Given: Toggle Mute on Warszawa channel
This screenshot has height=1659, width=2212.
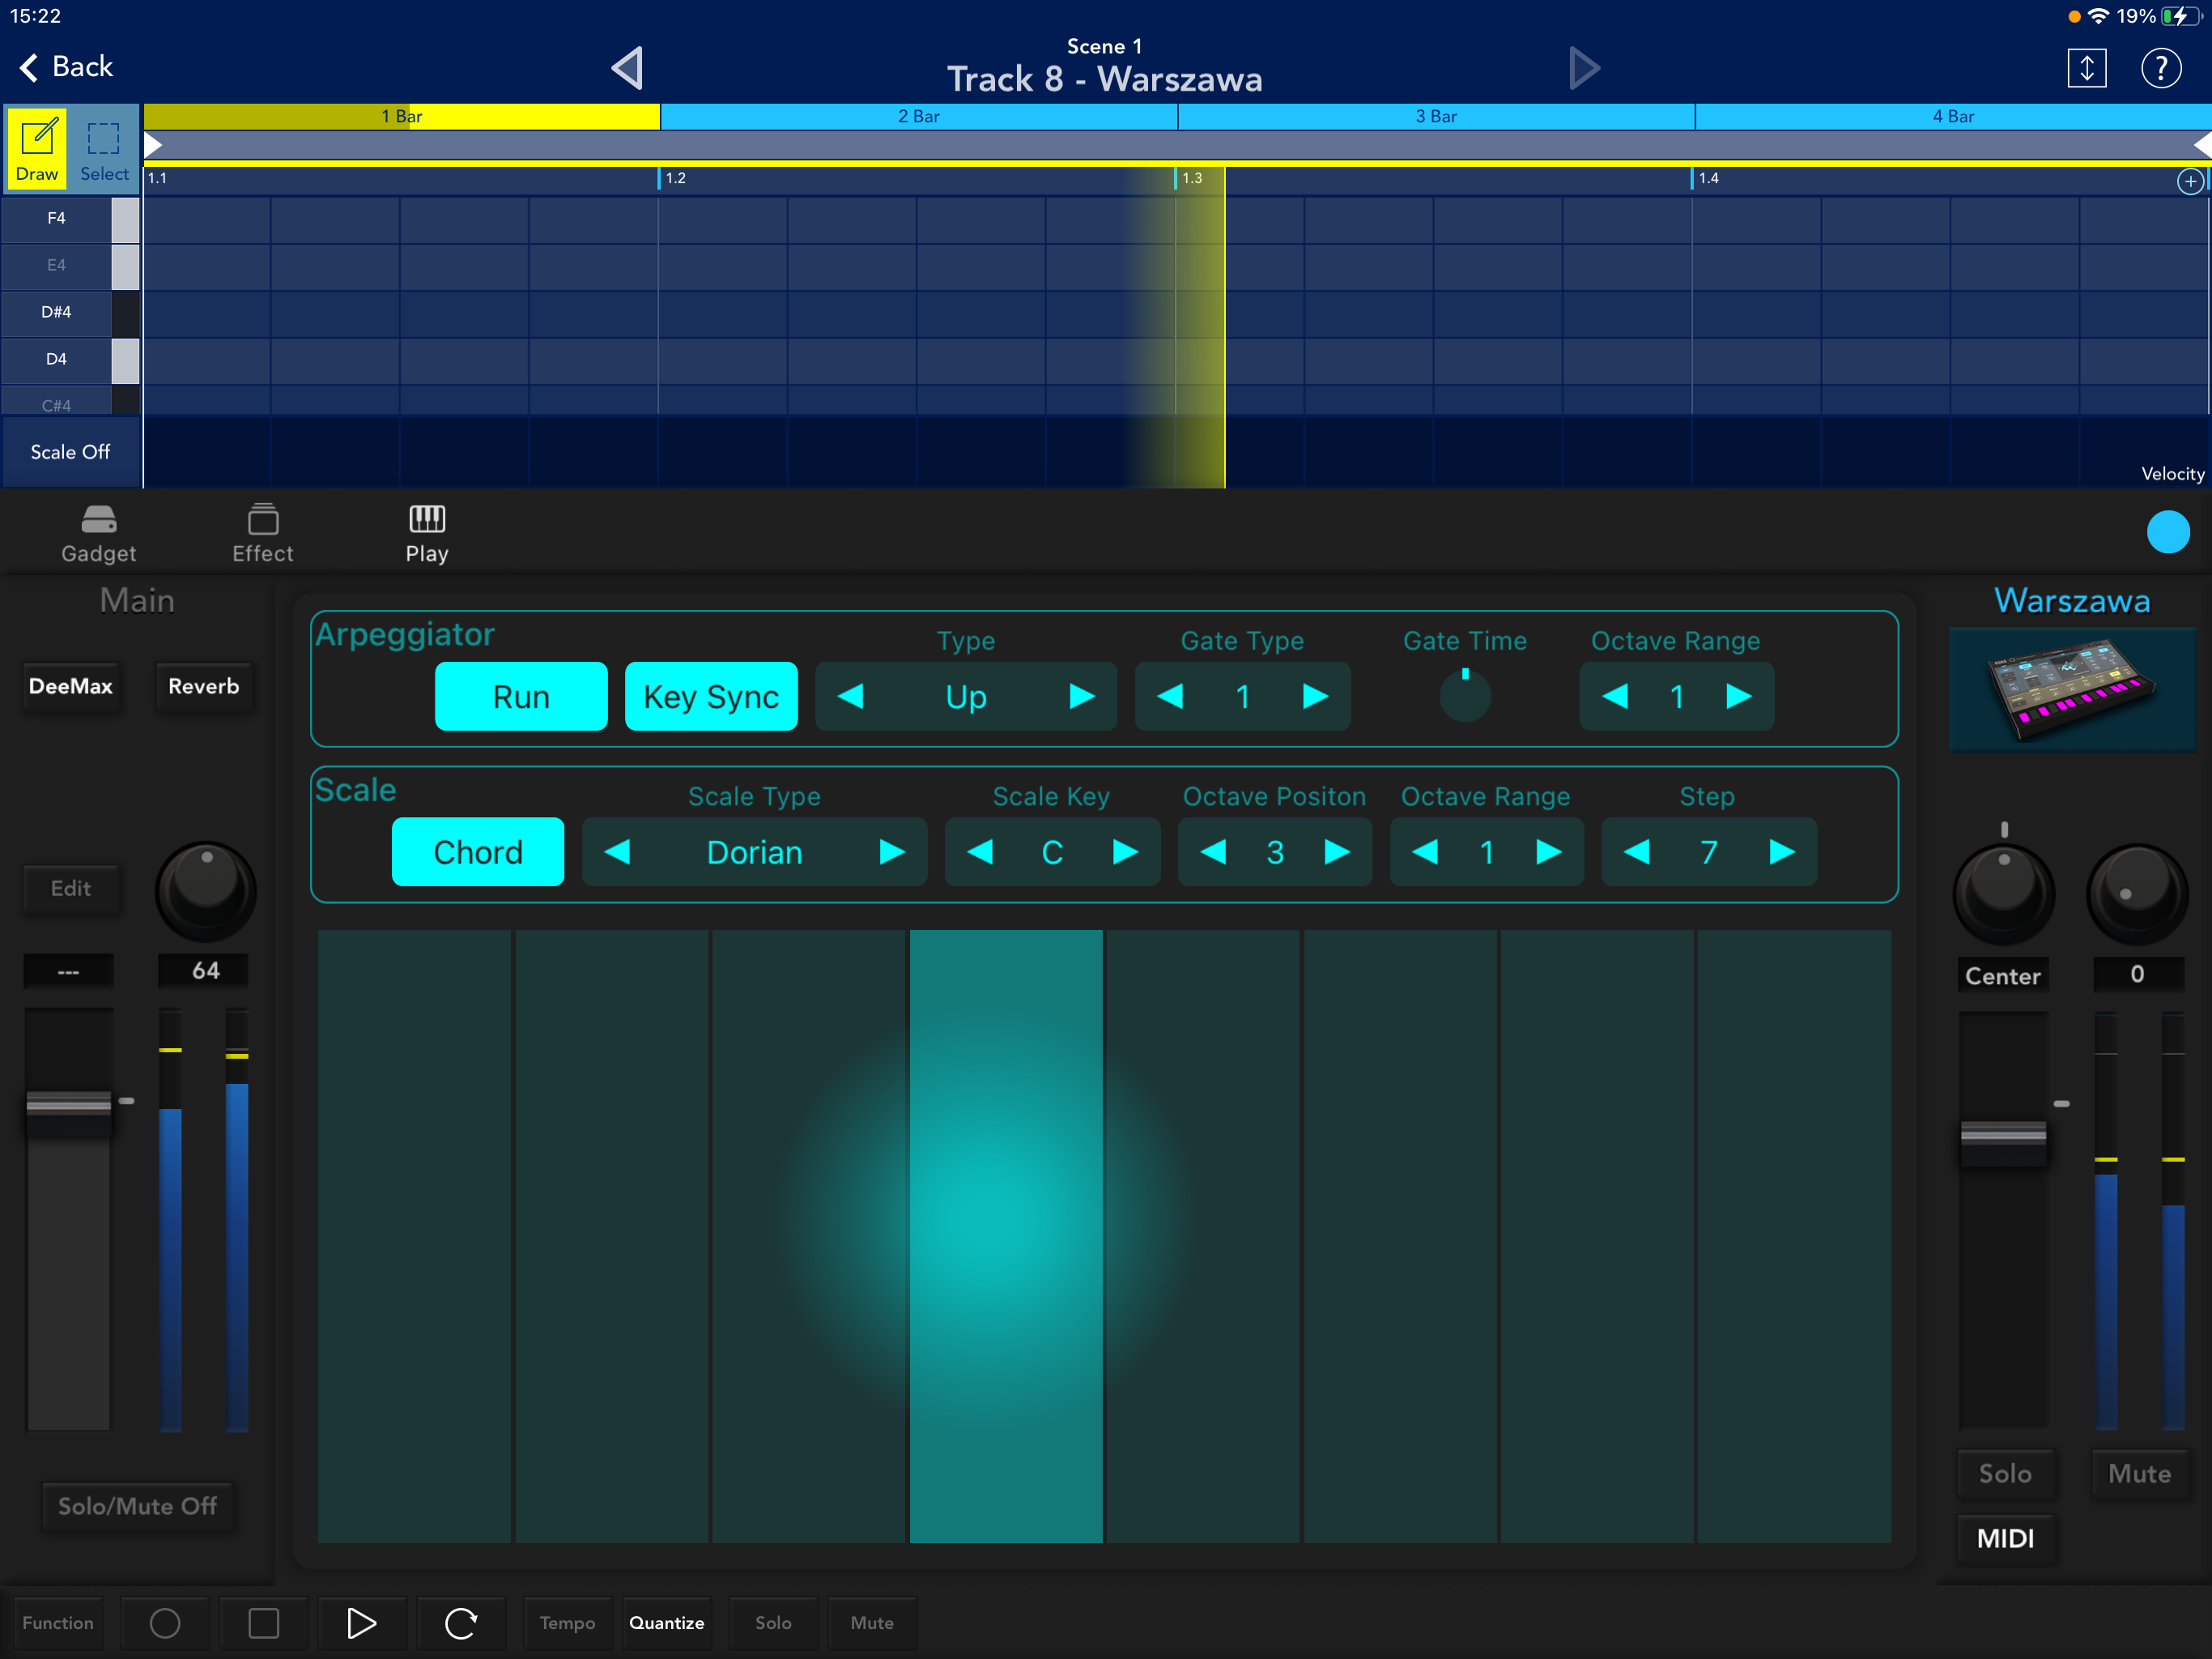Looking at the screenshot, I should click(2138, 1473).
